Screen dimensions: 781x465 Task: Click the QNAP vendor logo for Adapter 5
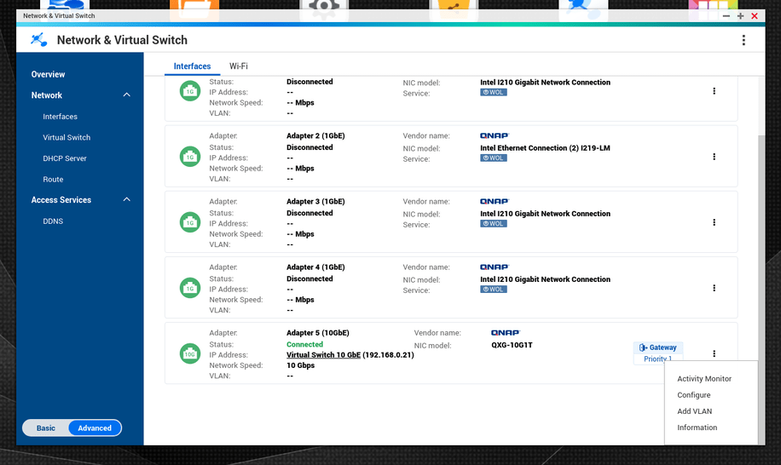[x=505, y=333]
